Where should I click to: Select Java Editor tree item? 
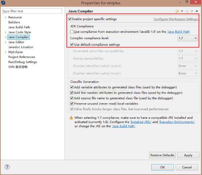tap(16, 42)
